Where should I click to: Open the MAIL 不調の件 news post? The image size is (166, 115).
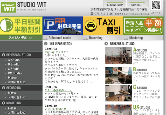coord(55,90)
